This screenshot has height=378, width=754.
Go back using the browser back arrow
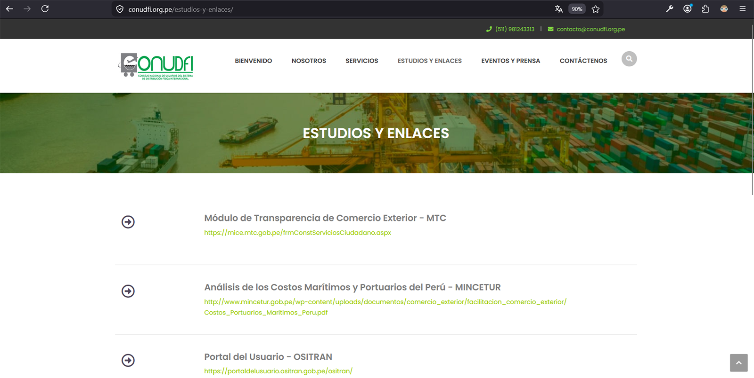9,9
